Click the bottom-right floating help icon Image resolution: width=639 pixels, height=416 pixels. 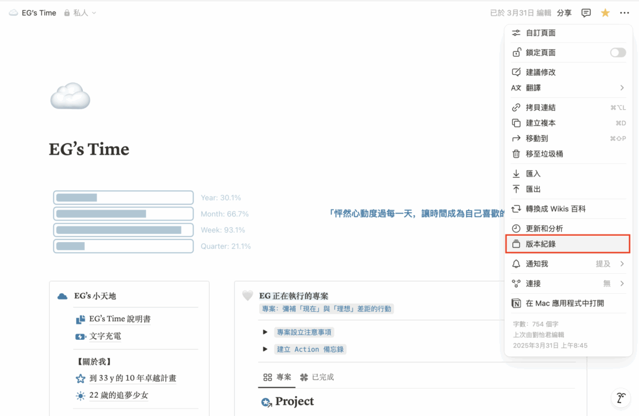point(620,398)
